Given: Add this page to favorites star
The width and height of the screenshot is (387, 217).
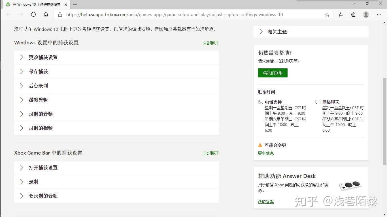Looking at the screenshot, I should click(x=327, y=15).
